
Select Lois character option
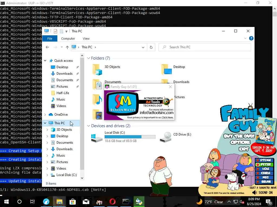(264, 169)
